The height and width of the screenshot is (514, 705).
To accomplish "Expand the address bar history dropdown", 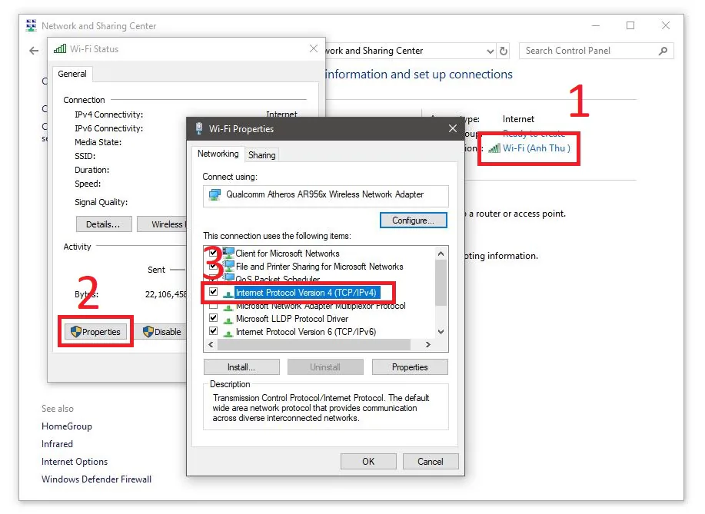I will (490, 51).
